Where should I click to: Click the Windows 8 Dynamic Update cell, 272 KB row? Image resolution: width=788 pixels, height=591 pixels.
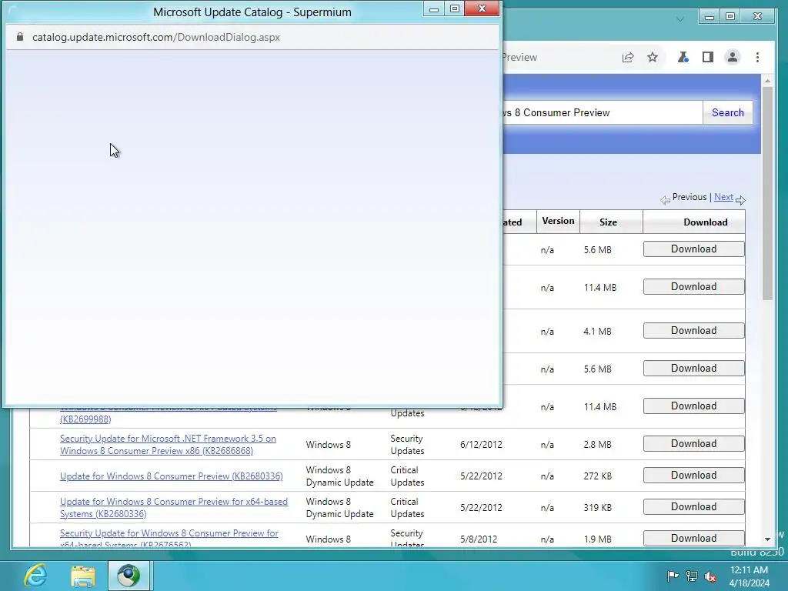click(339, 476)
